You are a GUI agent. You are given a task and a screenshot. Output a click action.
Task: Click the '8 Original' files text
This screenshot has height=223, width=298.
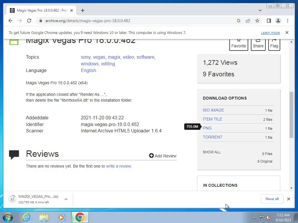coord(265,161)
